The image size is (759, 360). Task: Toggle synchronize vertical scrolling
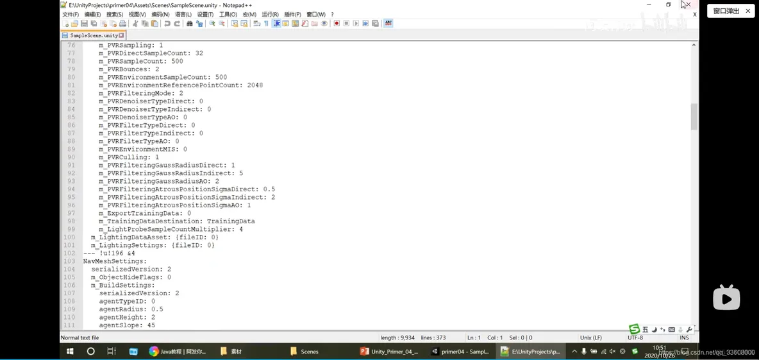tap(234, 23)
